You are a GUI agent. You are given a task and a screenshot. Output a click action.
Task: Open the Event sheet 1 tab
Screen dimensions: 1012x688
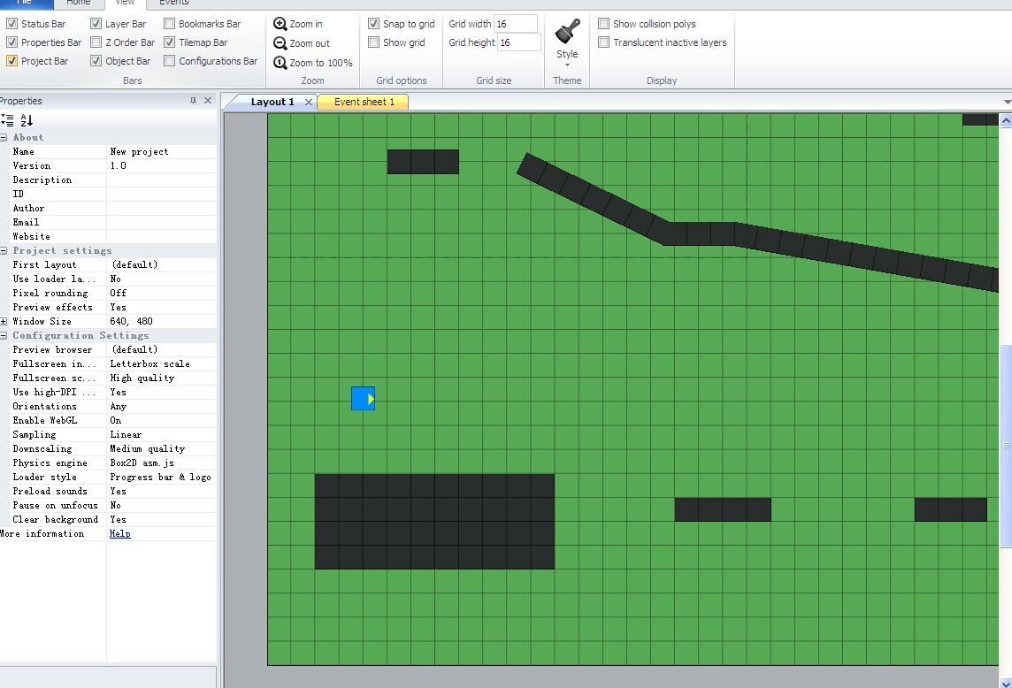pyautogui.click(x=364, y=102)
